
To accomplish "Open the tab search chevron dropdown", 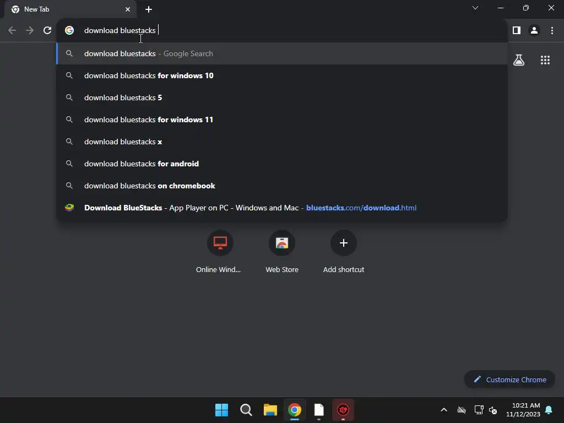I will 475,8.
